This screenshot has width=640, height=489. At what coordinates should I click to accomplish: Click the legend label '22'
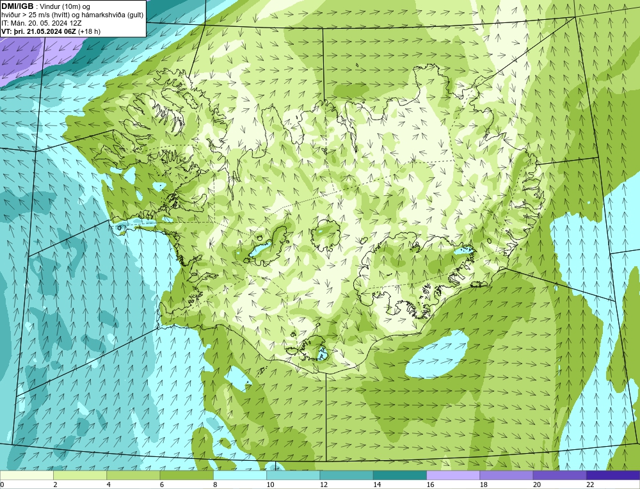(x=589, y=485)
